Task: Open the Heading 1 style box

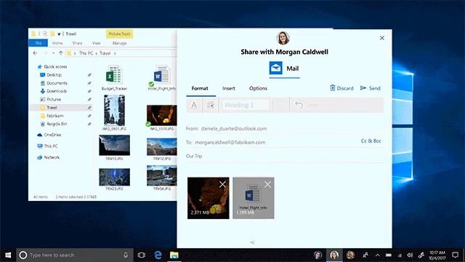Action: [x=245, y=105]
